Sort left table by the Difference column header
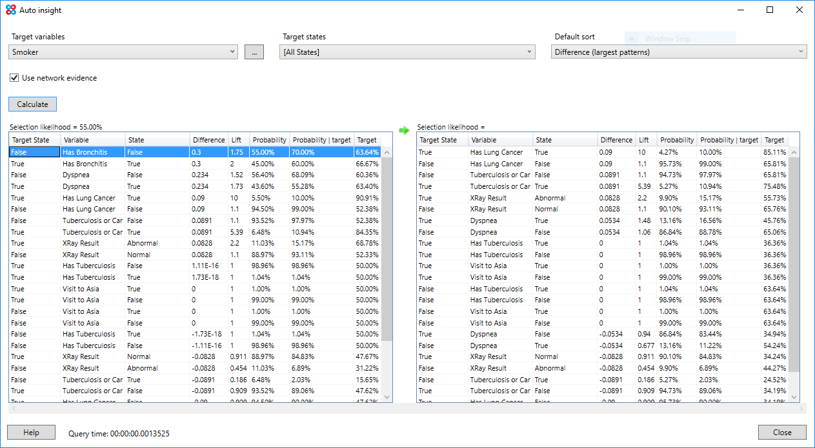 (x=208, y=140)
